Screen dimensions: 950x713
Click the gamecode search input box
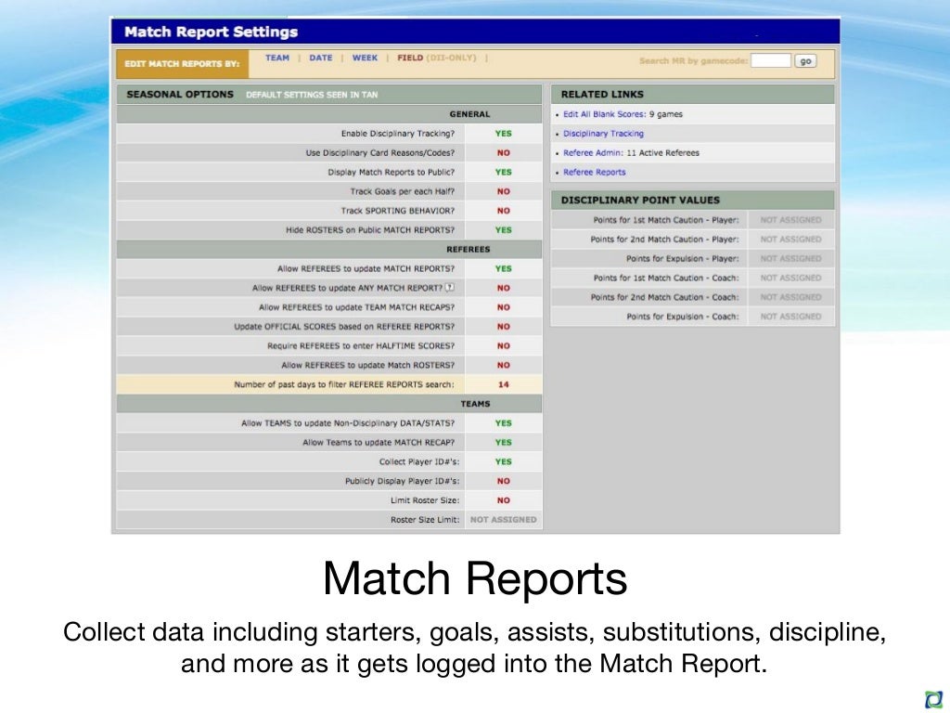coord(771,60)
